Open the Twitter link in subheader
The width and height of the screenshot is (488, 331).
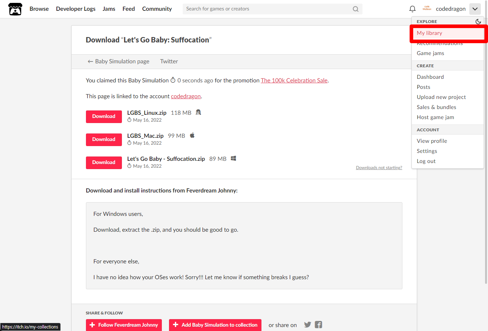169,62
